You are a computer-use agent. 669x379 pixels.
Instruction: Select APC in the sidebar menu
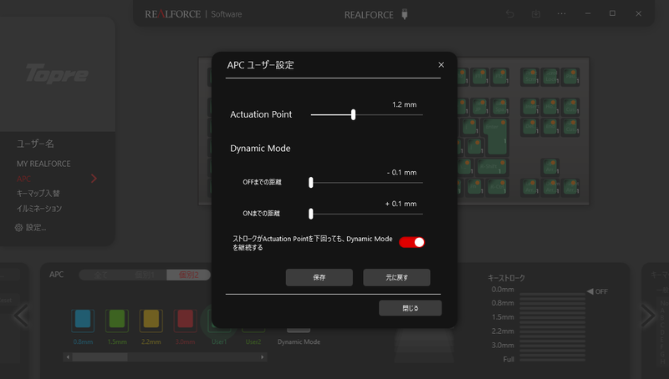coord(24,179)
